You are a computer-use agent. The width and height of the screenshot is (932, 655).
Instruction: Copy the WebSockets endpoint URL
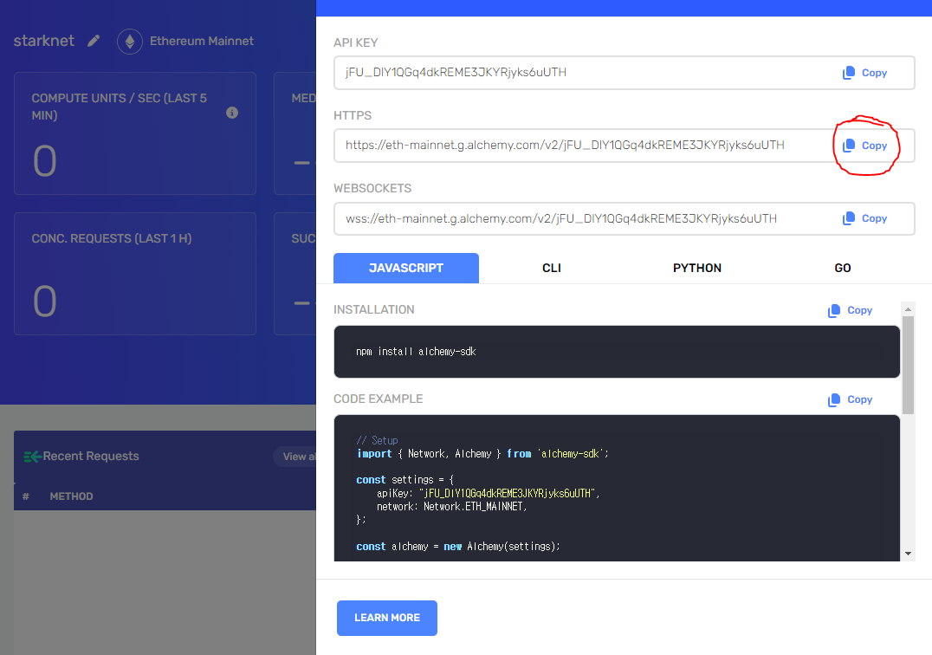pyautogui.click(x=864, y=218)
